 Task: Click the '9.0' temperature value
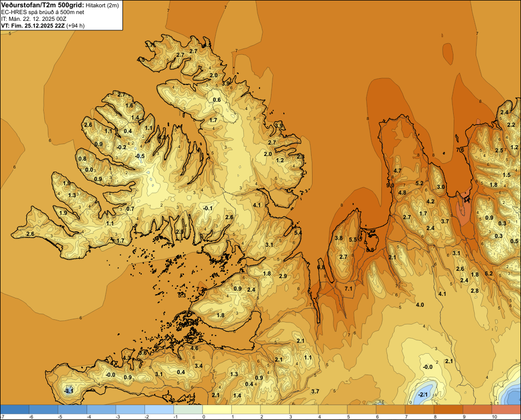coord(390,185)
